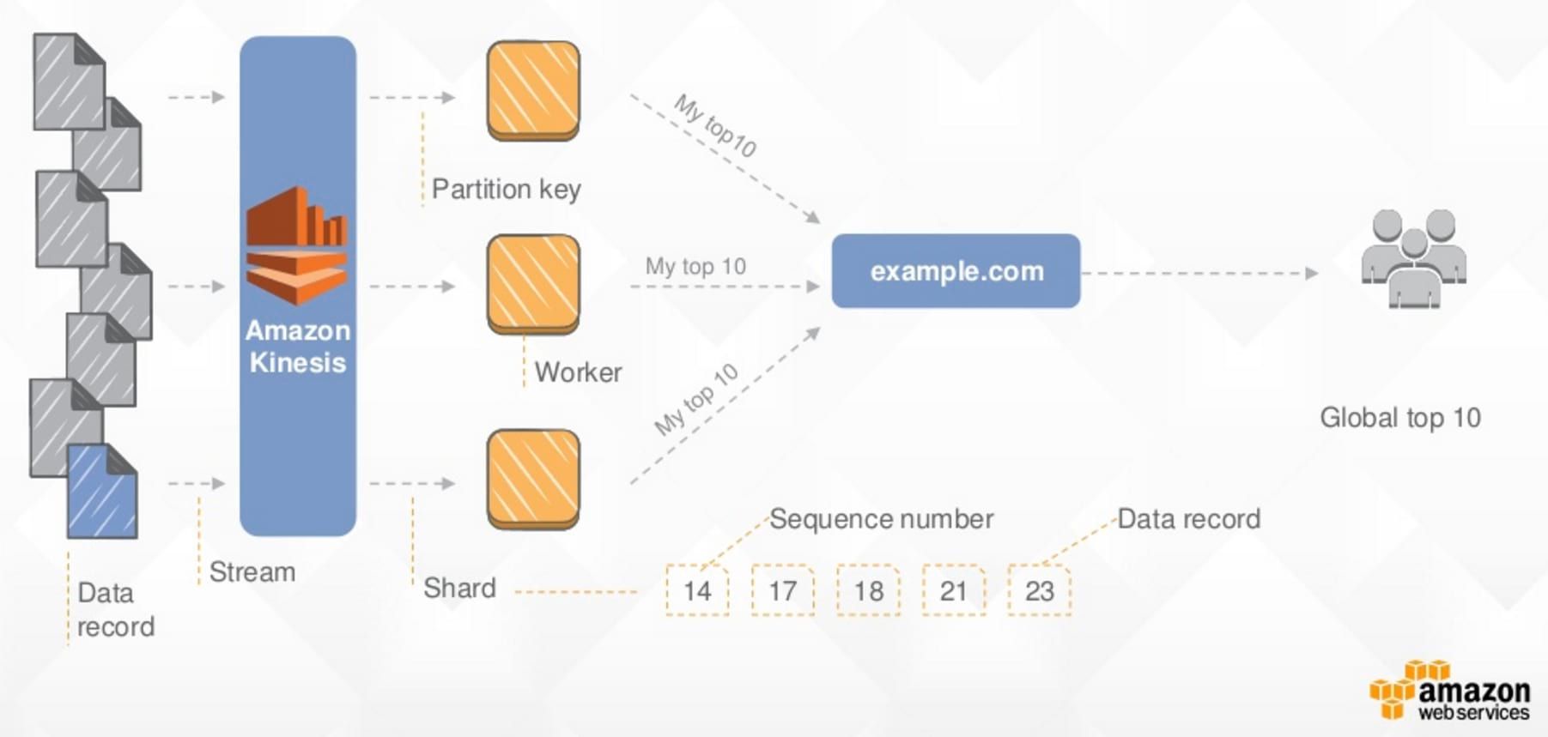Select the middle orange worker box
Image resolution: width=1548 pixels, height=737 pixels.
[x=533, y=284]
